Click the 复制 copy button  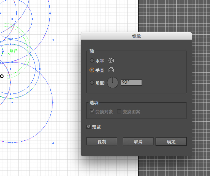click(102, 141)
